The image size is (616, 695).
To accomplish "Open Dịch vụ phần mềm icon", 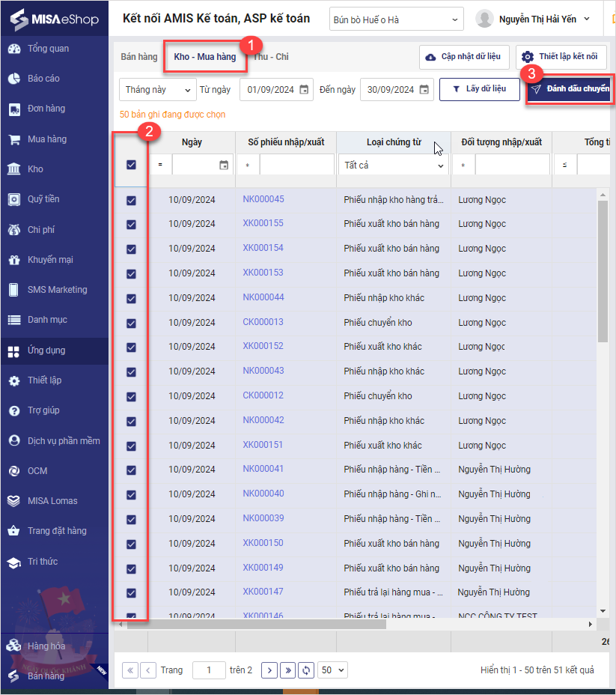I will tap(14, 440).
